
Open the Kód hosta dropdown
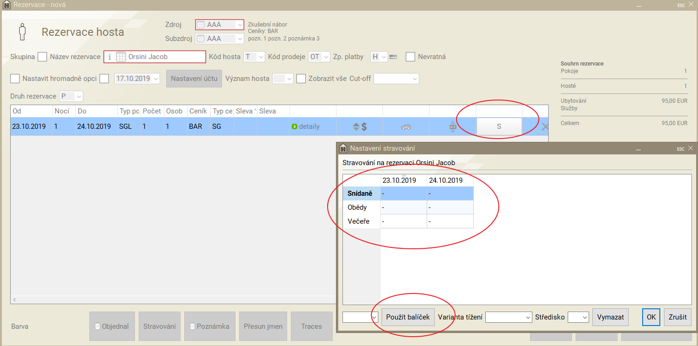[x=255, y=57]
